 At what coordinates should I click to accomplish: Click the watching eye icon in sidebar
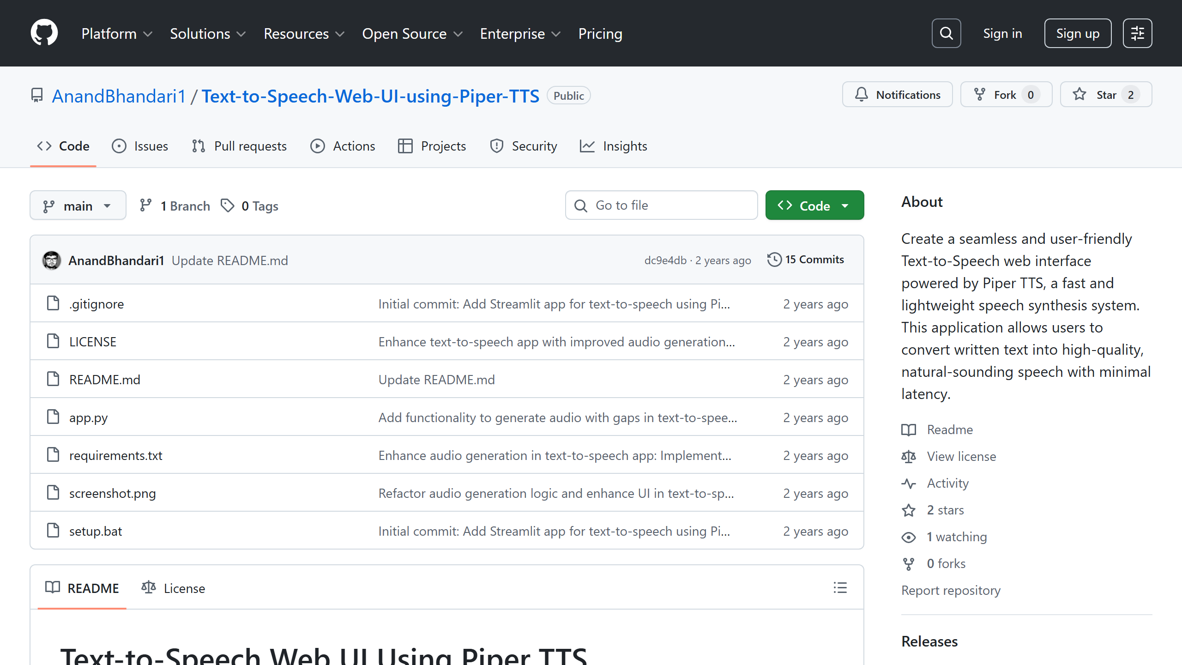908,537
